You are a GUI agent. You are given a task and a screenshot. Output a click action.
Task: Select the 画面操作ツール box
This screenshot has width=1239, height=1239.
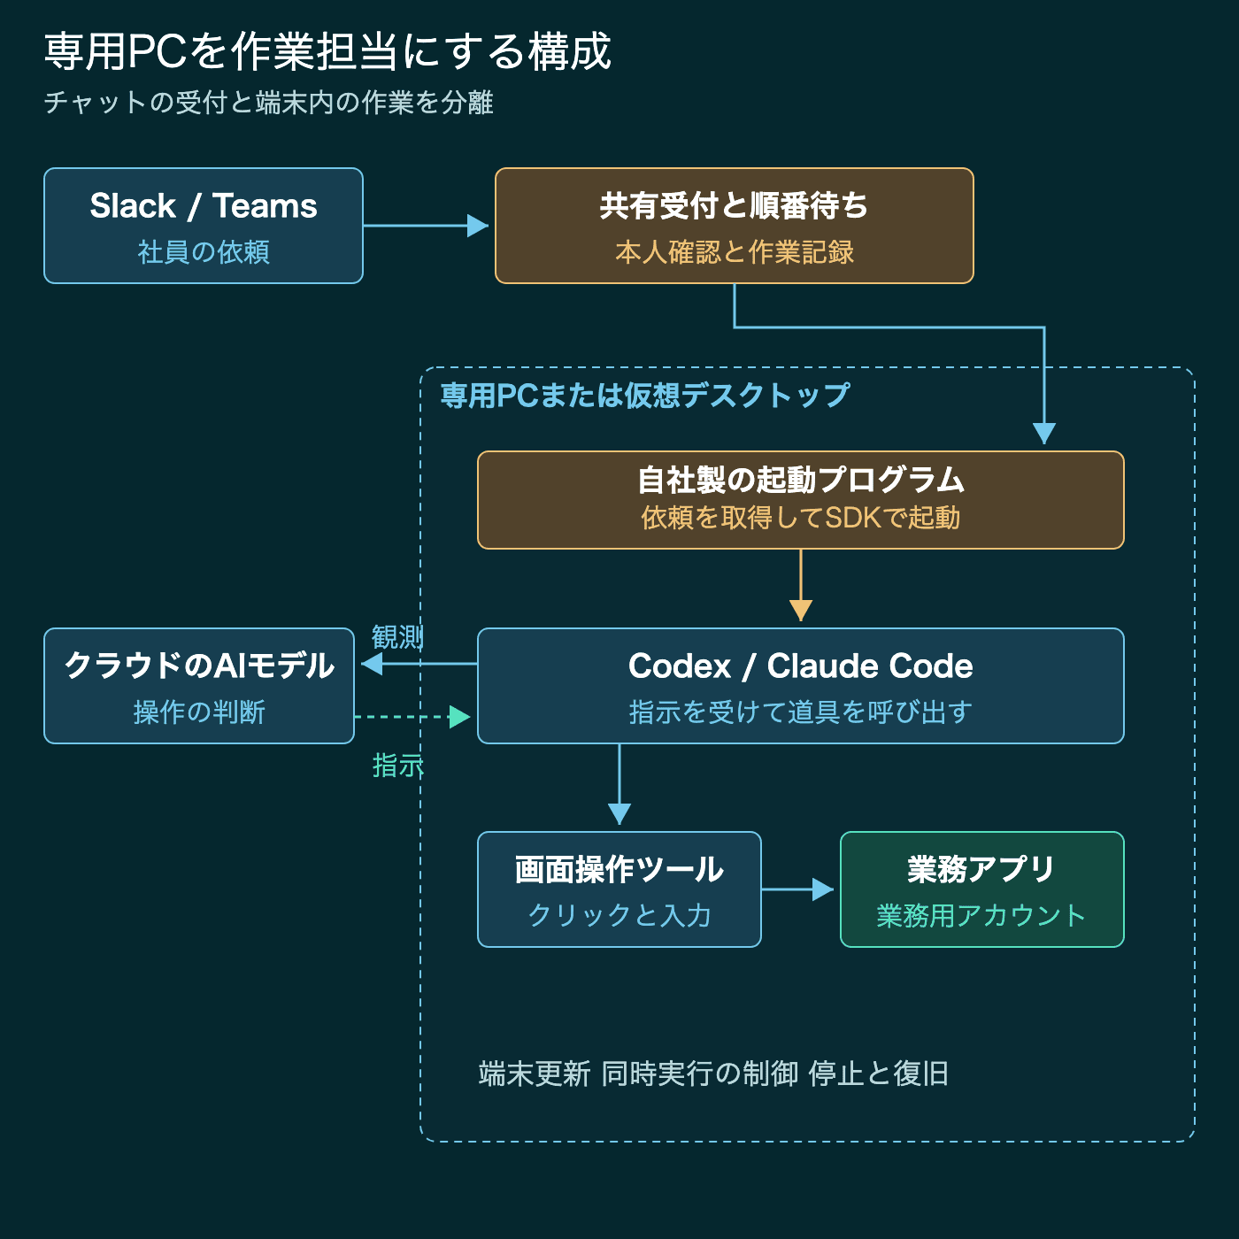coord(619,889)
